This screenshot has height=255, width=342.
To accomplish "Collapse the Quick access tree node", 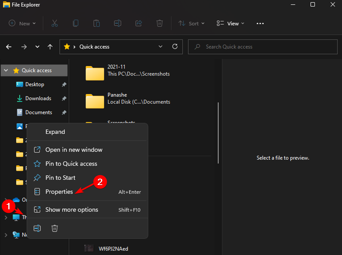I will (x=6, y=70).
